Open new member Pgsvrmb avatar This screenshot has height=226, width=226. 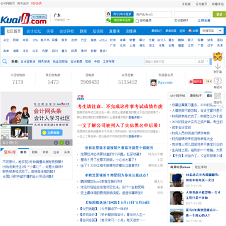tap(153, 82)
